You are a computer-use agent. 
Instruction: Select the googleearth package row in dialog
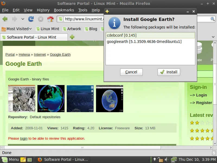[x=150, y=42]
